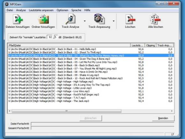
Task: Click the volume value 92,1
Action: pyautogui.click(x=141, y=91)
